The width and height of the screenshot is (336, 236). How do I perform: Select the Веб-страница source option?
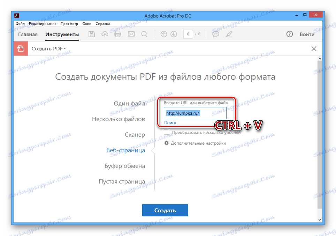coord(126,150)
